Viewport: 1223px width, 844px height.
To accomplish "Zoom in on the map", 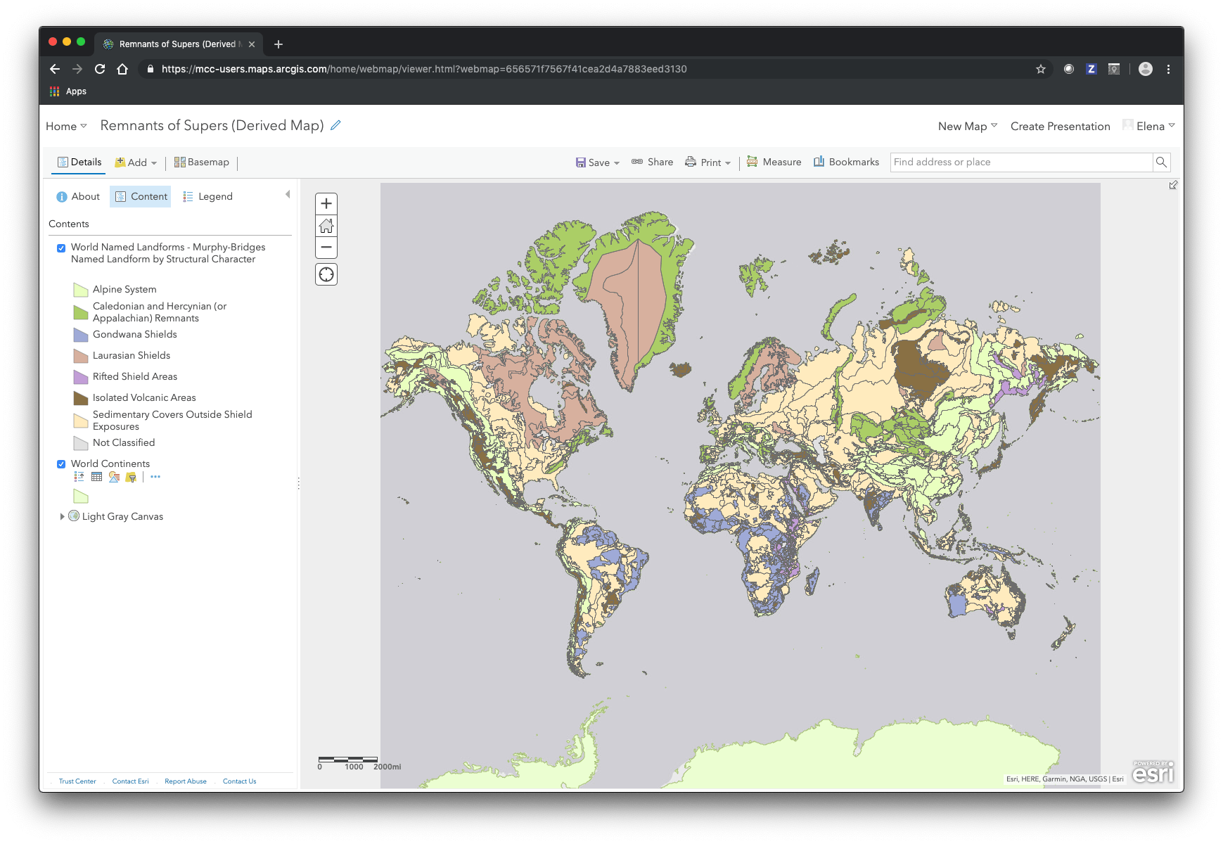I will 326,204.
